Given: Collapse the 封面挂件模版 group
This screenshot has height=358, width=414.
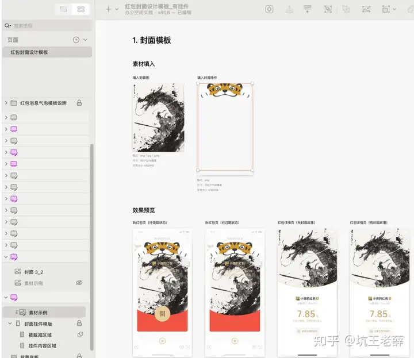Looking at the screenshot, I should point(10,324).
